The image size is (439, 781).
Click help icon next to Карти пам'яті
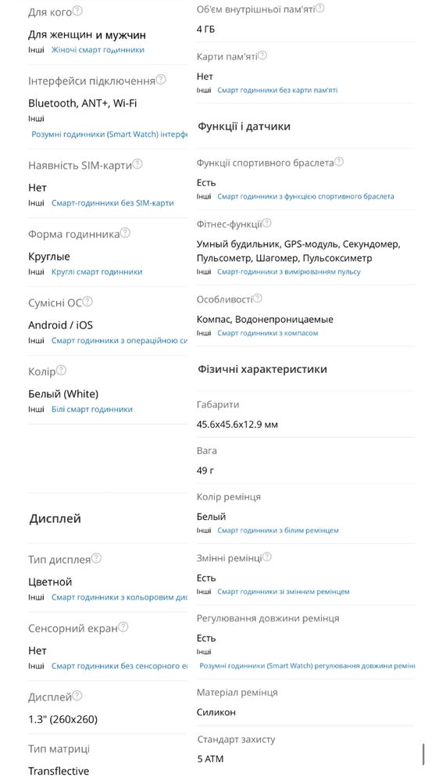click(262, 56)
